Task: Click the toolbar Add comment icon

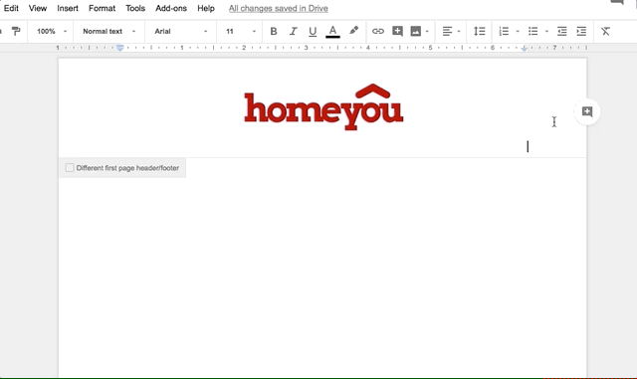Action: [397, 31]
